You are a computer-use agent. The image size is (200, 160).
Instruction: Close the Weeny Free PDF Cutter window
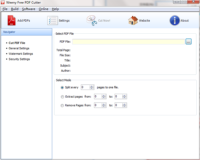[x=193, y=2]
